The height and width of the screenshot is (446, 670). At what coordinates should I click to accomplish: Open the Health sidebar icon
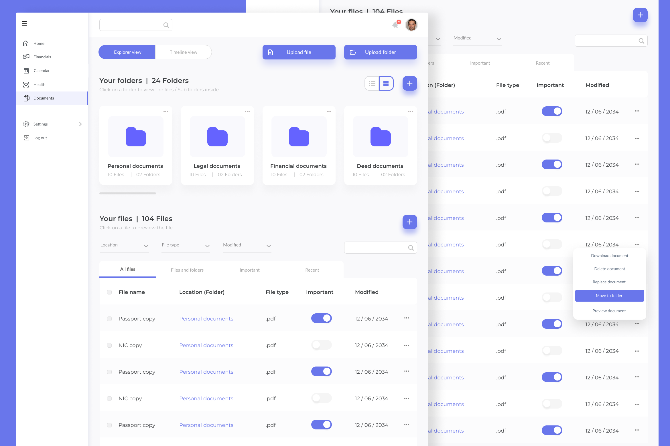(x=26, y=85)
